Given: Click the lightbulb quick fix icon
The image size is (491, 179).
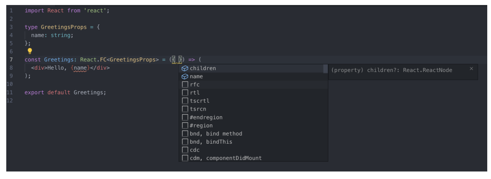Looking at the screenshot, I should [x=30, y=51].
